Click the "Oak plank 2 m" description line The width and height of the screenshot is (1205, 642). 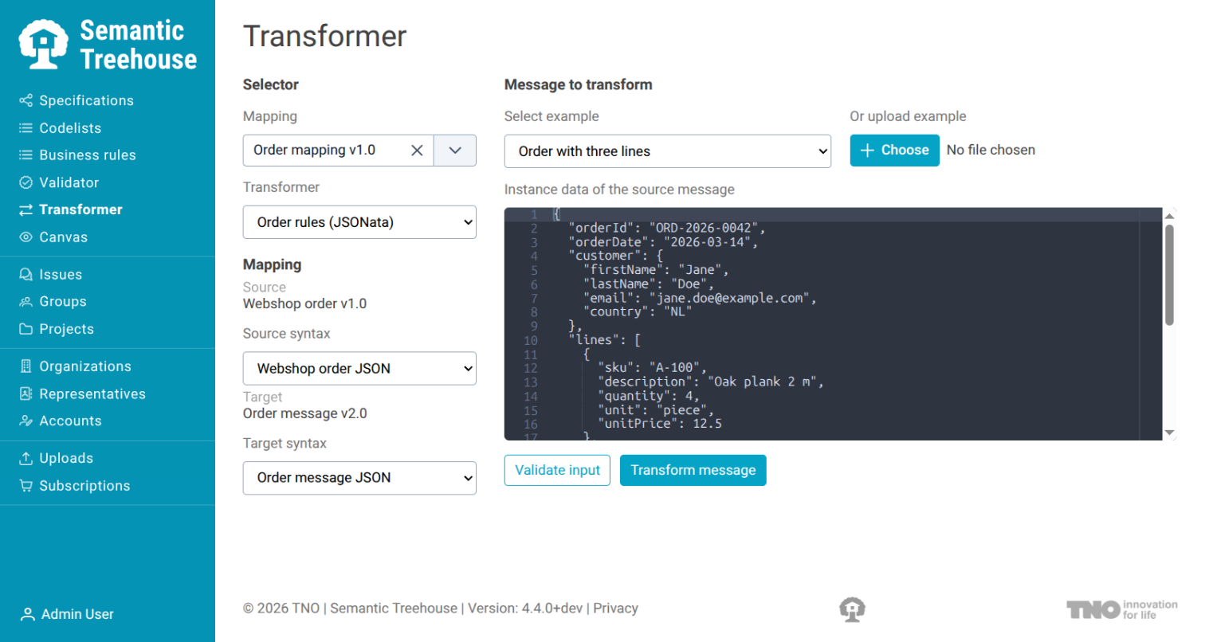[710, 382]
